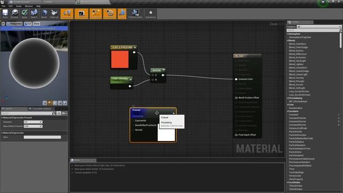The image size is (343, 193).
Task: Collapse the Material Expression Fresnel section
Action: click(2, 118)
